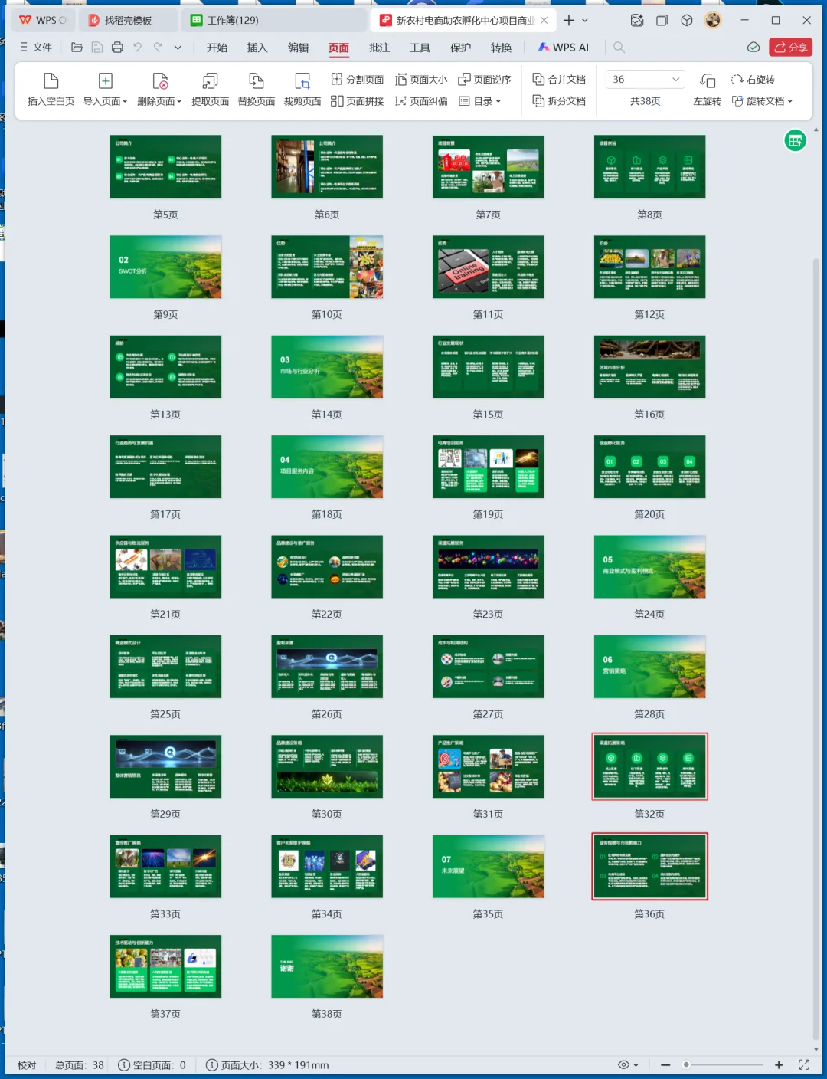The image size is (827, 1079).
Task: Click the fullscreen icon in status bar
Action: tap(804, 1064)
